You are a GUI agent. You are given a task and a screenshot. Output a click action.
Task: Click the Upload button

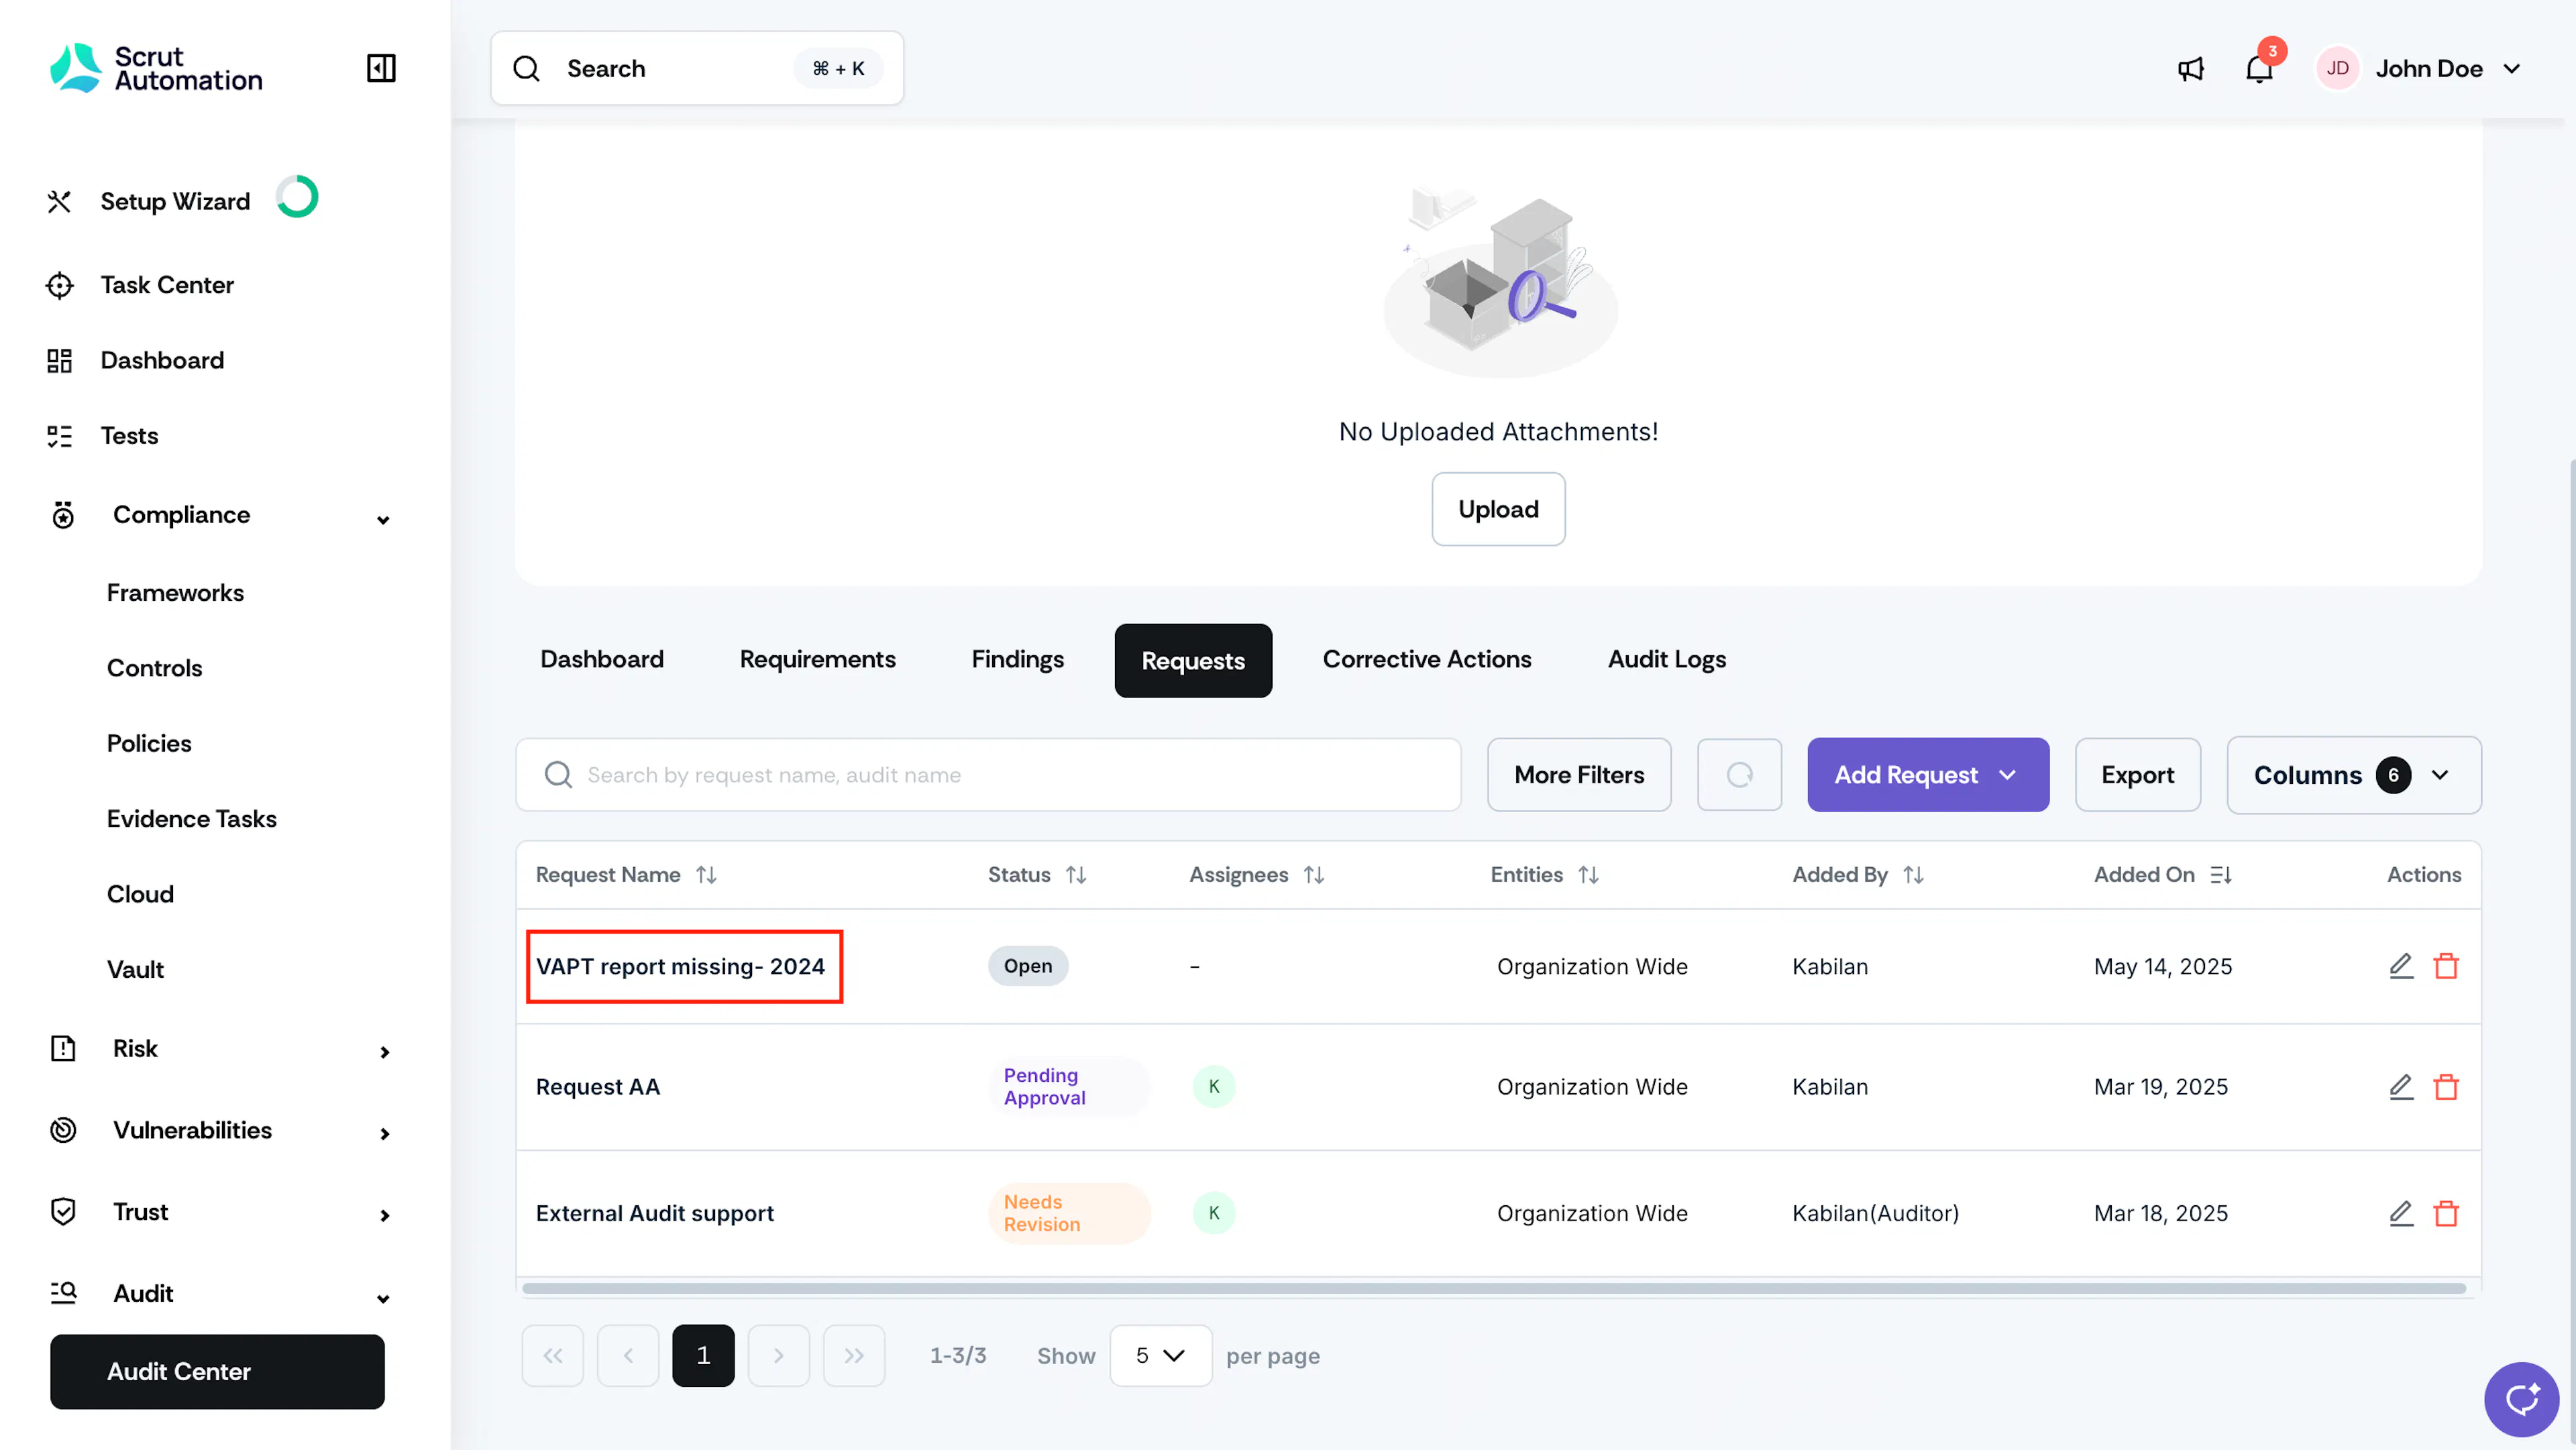point(1498,509)
